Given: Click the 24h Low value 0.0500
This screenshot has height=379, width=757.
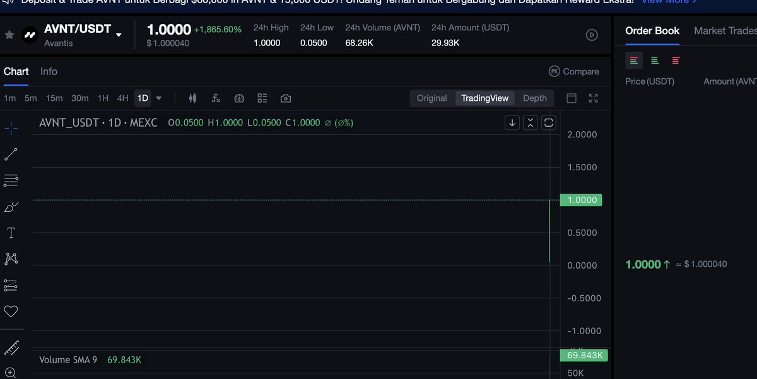Looking at the screenshot, I should click(x=314, y=43).
